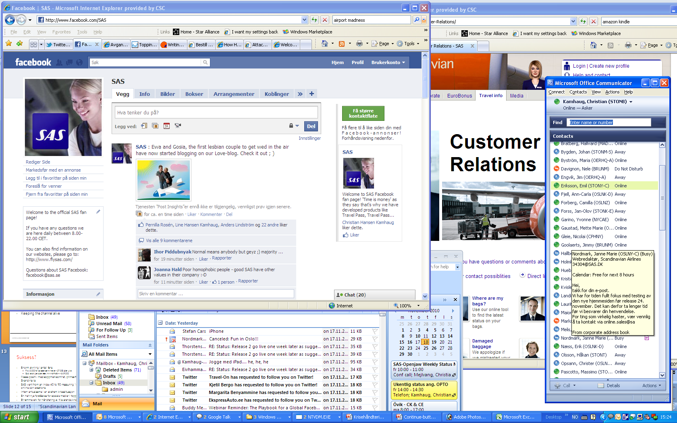Image resolution: width=677 pixels, height=423 pixels.
Task: Open Favorites menu in Internet Explorer
Action: click(x=61, y=32)
